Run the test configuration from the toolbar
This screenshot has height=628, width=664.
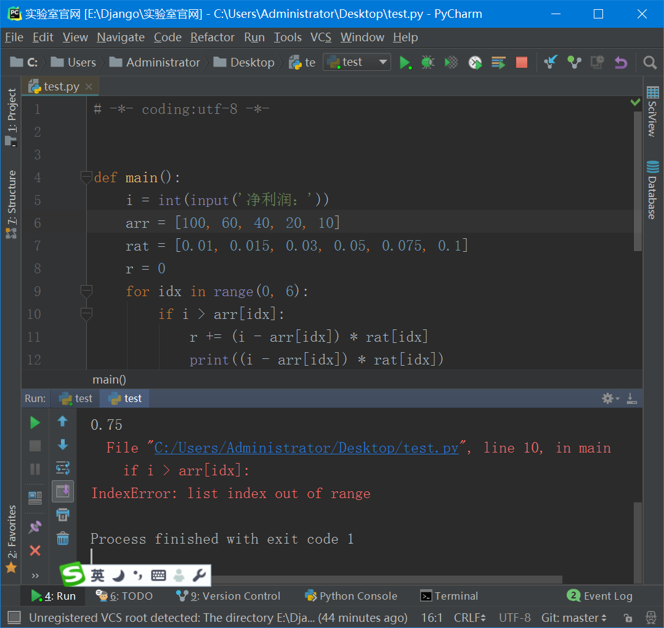pos(405,63)
